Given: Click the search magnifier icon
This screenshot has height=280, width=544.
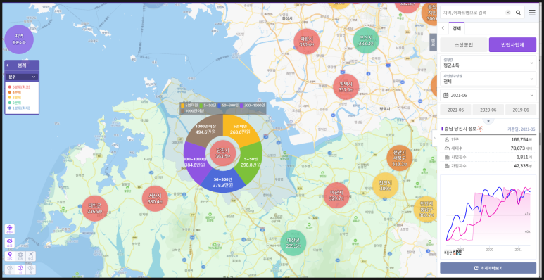Looking at the screenshot, I should (x=518, y=13).
